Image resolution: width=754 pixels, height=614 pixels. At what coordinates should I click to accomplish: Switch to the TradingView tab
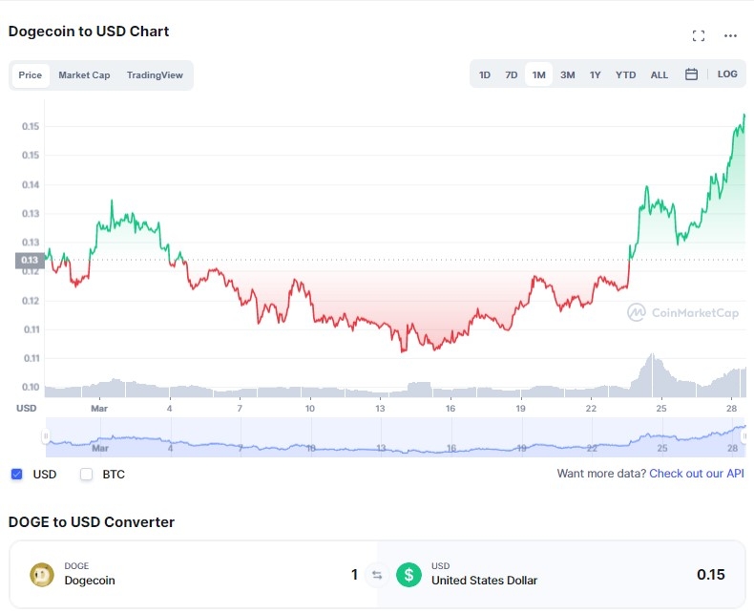pyautogui.click(x=155, y=75)
